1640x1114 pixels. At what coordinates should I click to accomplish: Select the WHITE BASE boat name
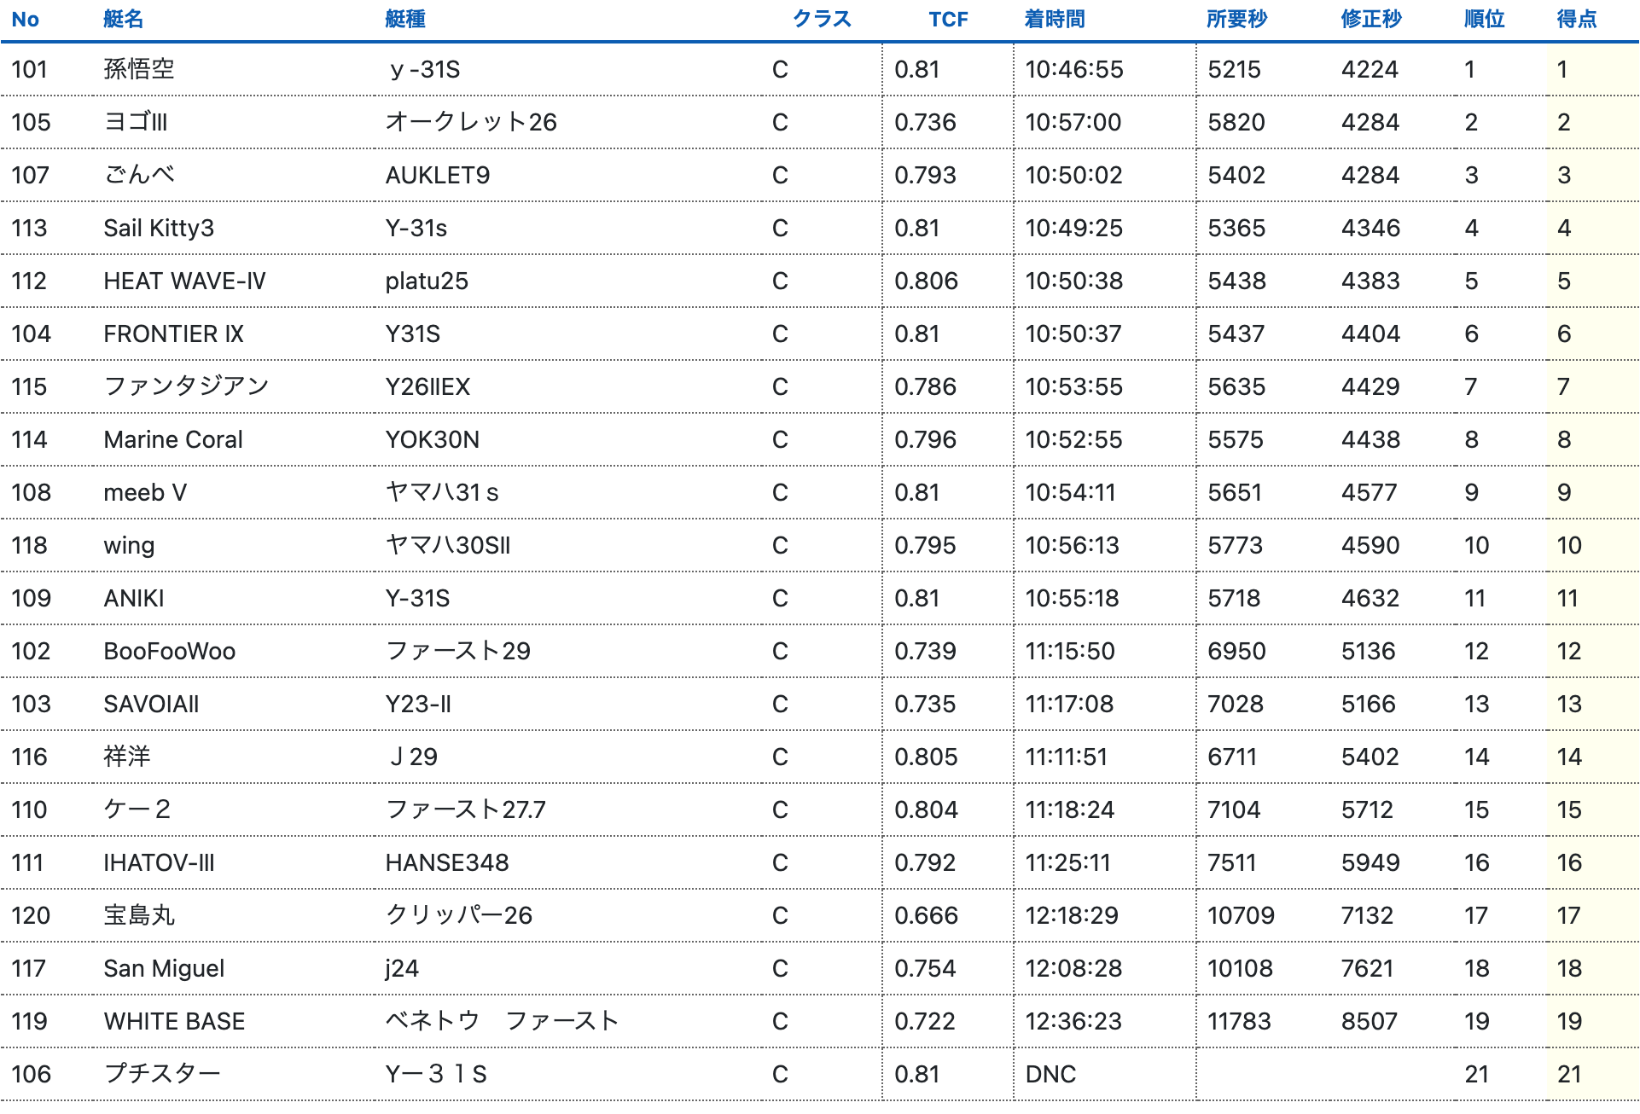click(x=174, y=1021)
